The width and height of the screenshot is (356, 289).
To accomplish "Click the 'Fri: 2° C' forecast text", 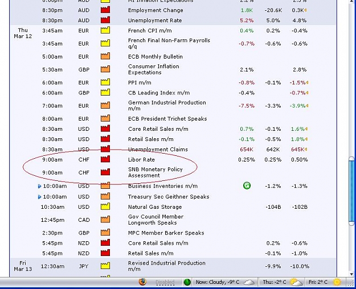I will pyautogui.click(x=318, y=282).
